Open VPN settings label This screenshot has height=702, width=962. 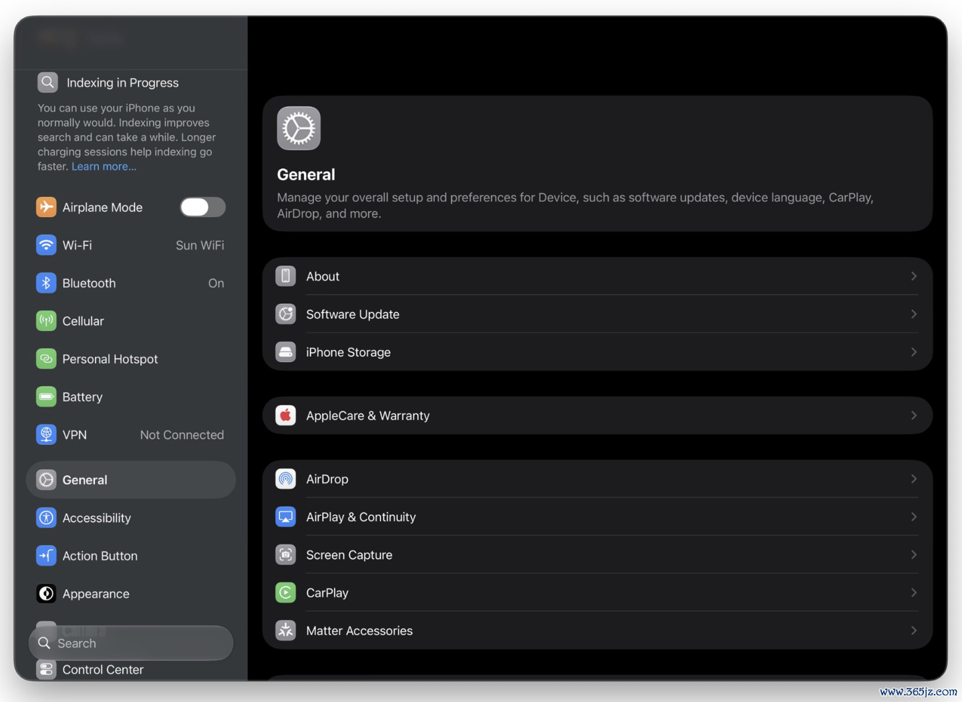75,435
